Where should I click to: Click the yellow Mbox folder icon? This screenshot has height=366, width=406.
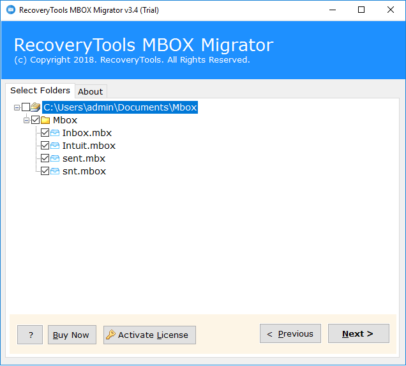pos(45,120)
